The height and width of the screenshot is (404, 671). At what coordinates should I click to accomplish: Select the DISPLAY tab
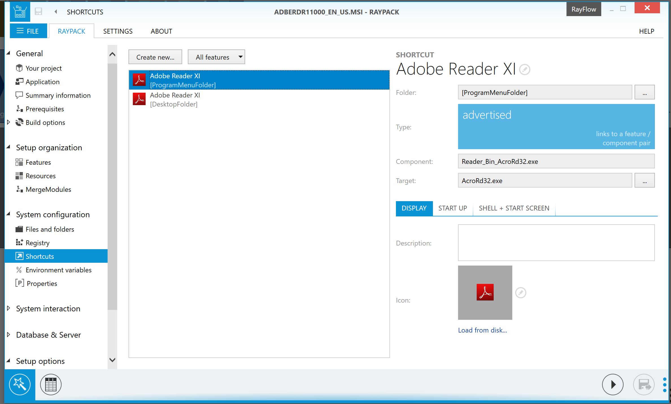click(x=414, y=208)
